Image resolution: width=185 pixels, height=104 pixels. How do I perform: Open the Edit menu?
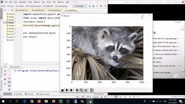tap(10, 2)
